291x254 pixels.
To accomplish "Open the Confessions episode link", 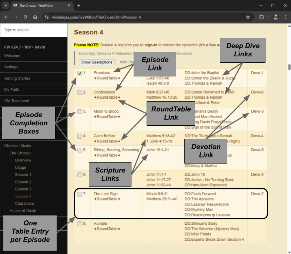I will click(x=104, y=92).
